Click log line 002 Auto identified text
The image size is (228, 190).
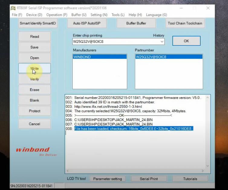point(114,102)
